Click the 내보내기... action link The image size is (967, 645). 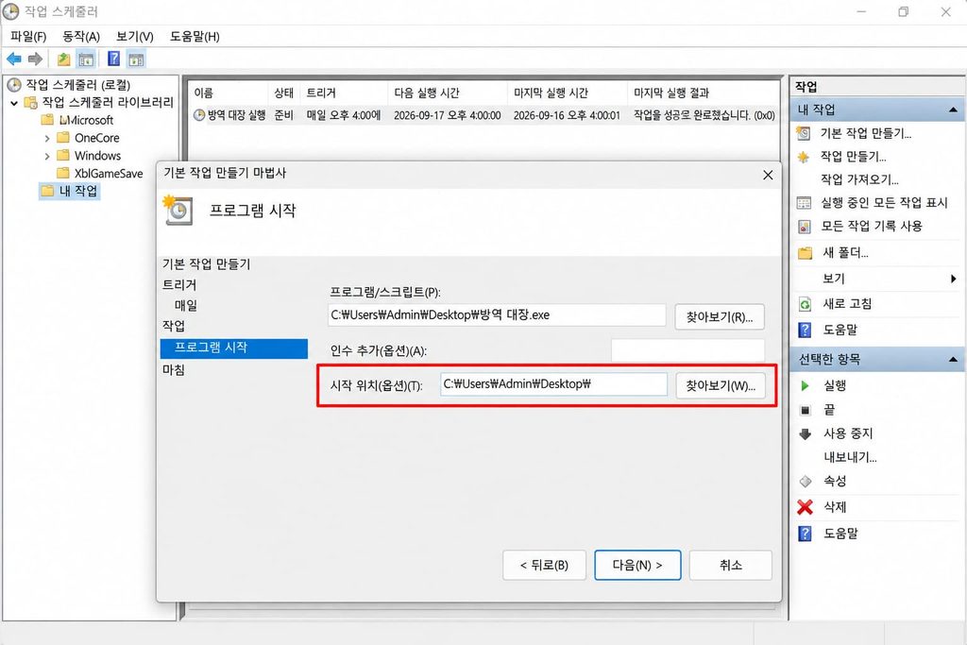[851, 457]
